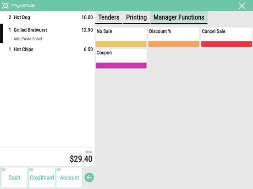Switch to the Printing tab
Image resolution: width=253 pixels, height=189 pixels.
(x=136, y=17)
